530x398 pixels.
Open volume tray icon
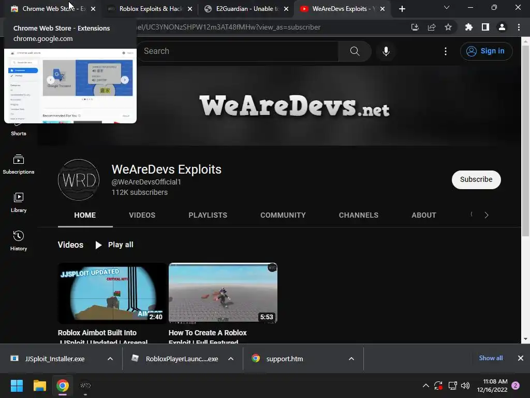tap(465, 386)
